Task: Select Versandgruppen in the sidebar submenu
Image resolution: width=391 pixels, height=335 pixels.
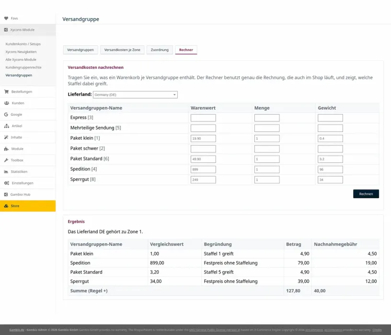Action: coord(19,75)
